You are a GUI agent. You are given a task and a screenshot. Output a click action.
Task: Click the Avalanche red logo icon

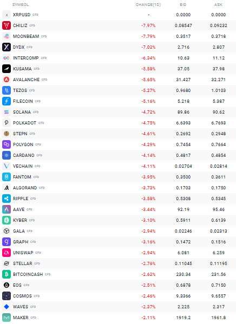[x=6, y=80]
